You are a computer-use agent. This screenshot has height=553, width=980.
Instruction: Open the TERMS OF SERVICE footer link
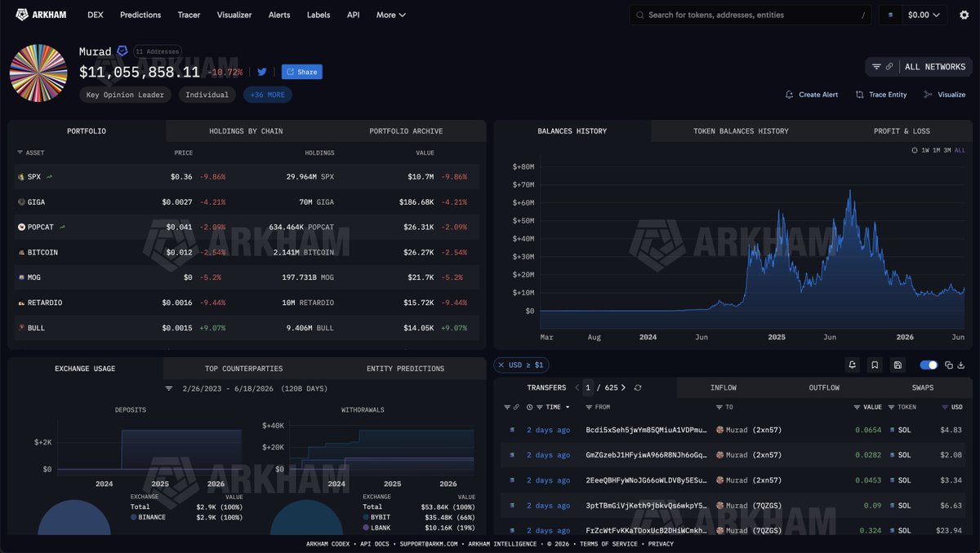610,544
